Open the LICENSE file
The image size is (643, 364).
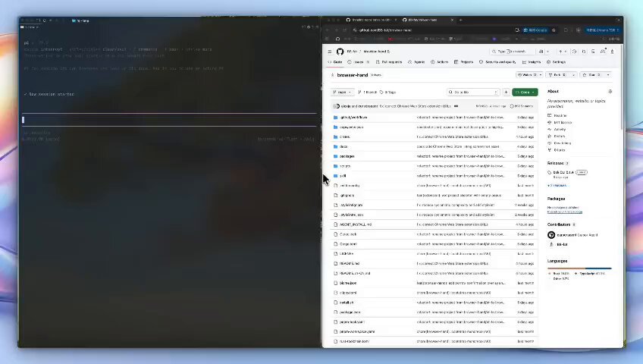click(x=347, y=254)
